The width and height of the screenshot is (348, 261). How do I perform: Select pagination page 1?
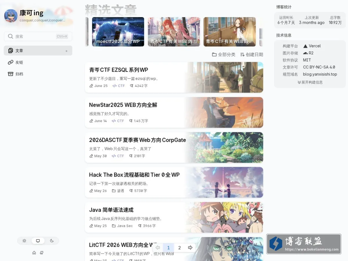168,248
